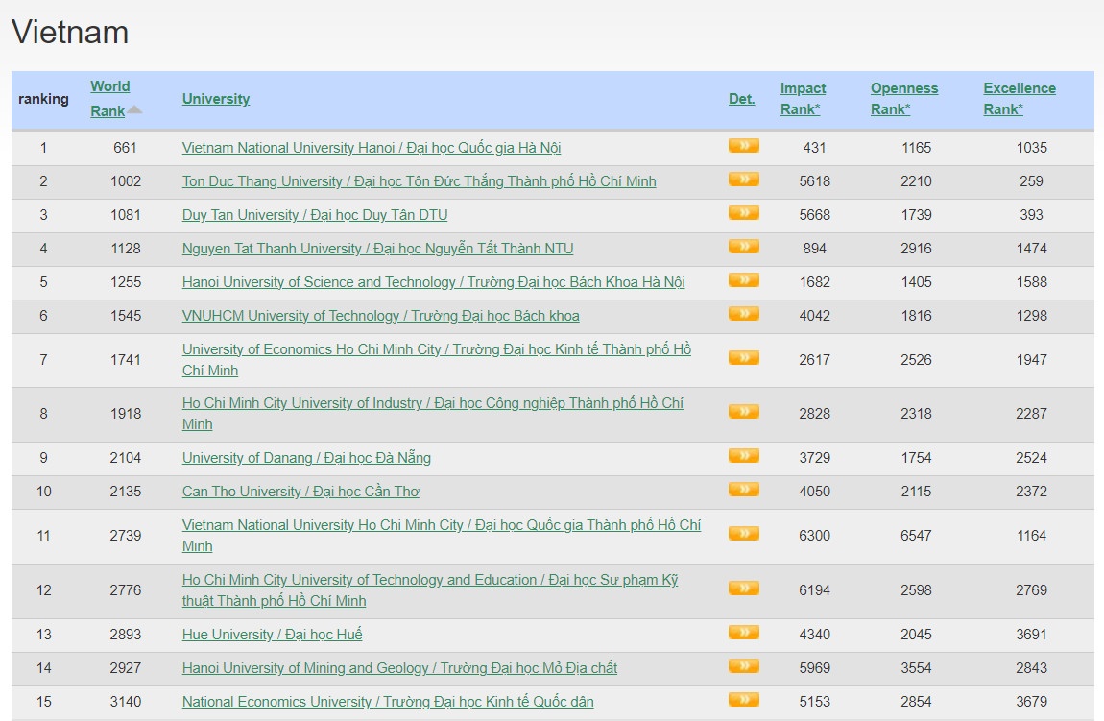The image size is (1104, 721).
Task: Click sort arrow next to World Rank
Action: (x=135, y=110)
